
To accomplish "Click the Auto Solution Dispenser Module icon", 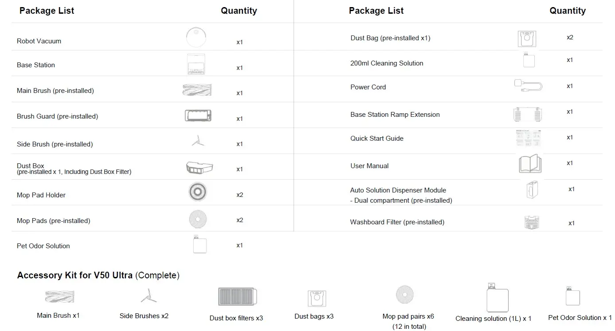I will coord(531,190).
